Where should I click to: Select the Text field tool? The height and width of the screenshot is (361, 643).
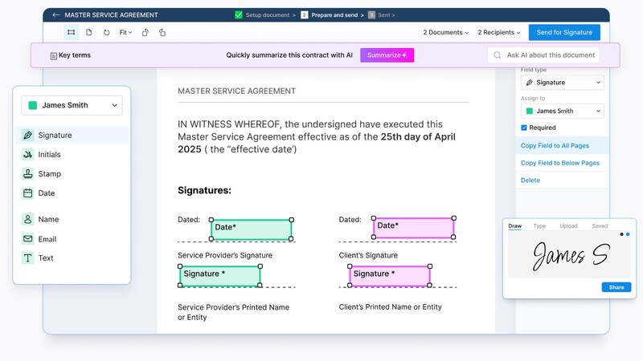45,258
